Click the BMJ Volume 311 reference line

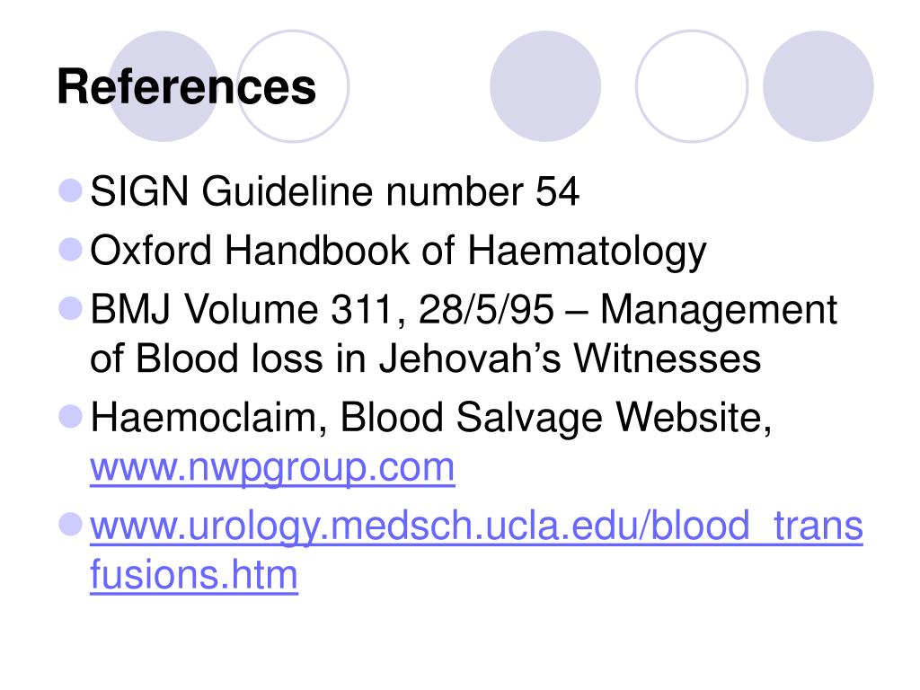[x=463, y=309]
